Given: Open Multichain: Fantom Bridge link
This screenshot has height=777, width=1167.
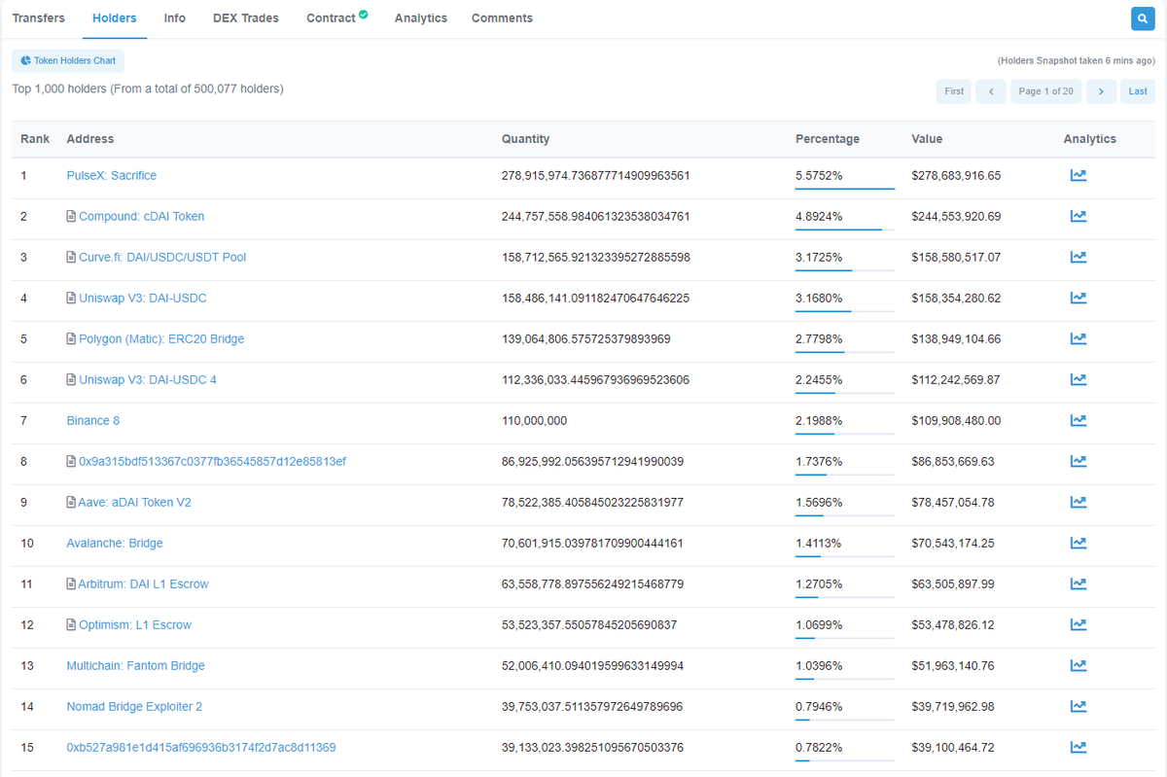Looking at the screenshot, I should click(135, 666).
